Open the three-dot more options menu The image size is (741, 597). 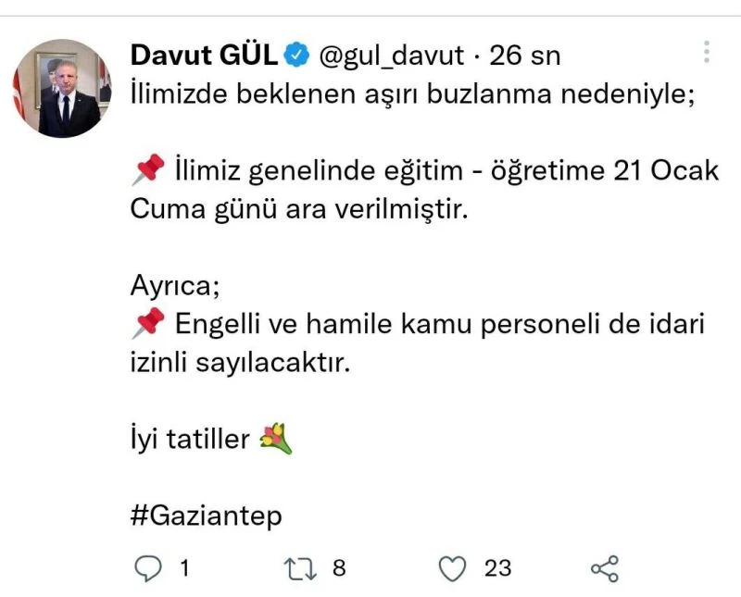pyautogui.click(x=707, y=52)
